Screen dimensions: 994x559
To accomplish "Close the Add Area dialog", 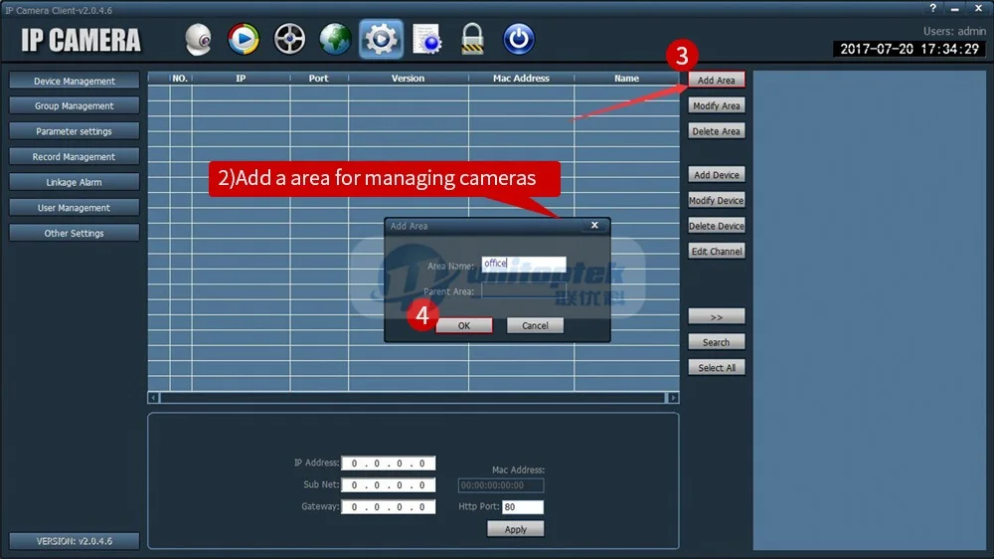I will pos(594,225).
